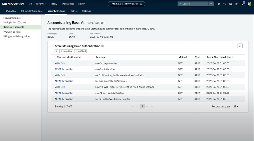Screen dimensions: 254x141
Task: Open the 1 condition filter
Action: pyautogui.click(x=66, y=51)
